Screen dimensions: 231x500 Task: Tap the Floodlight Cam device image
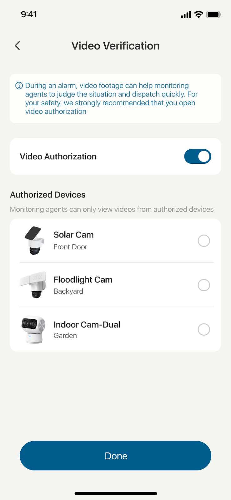coord(33,285)
